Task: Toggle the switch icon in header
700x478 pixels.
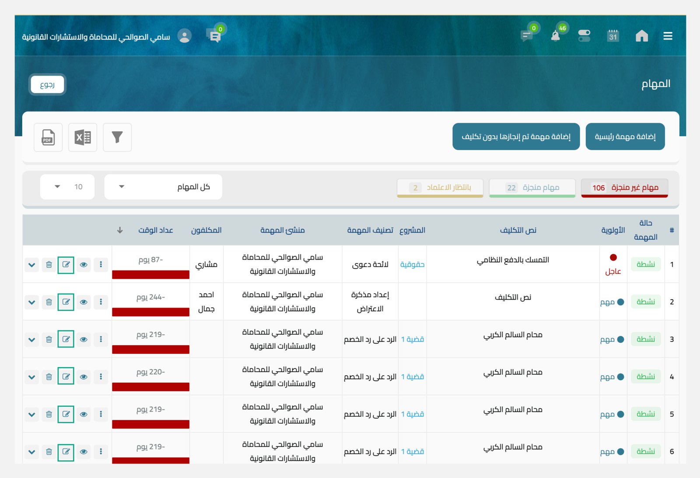Action: tap(584, 36)
